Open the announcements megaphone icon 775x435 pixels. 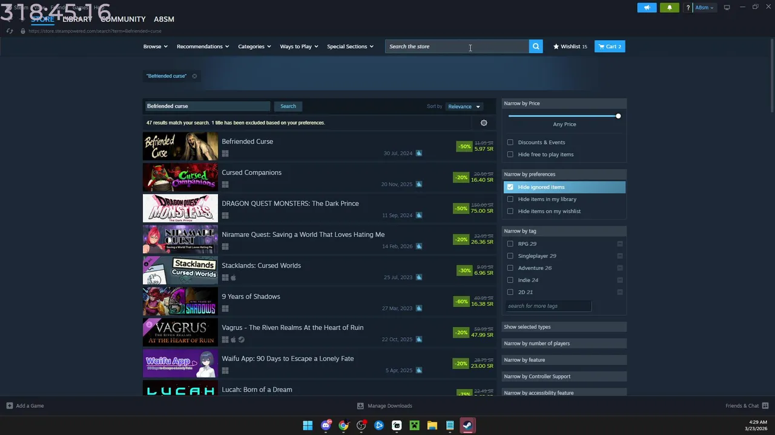point(647,7)
